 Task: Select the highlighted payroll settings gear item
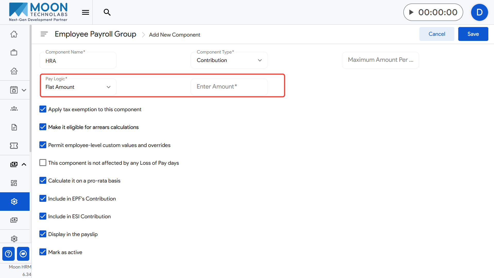tap(14, 202)
